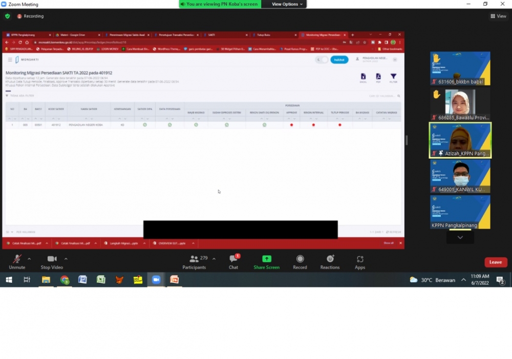The width and height of the screenshot is (512, 359).
Task: Expand audio options arrow next to Unmute
Action: click(29, 259)
